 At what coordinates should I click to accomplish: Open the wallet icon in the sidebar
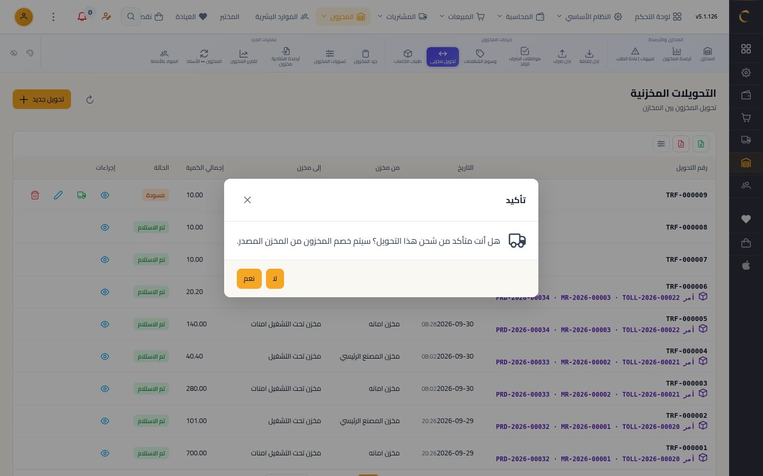[x=746, y=95]
